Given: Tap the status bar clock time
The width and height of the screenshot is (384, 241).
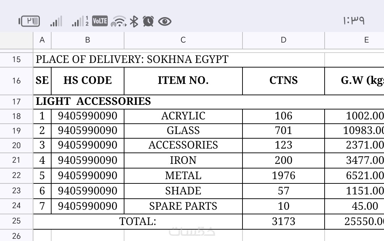Looking at the screenshot, I should click(354, 21).
